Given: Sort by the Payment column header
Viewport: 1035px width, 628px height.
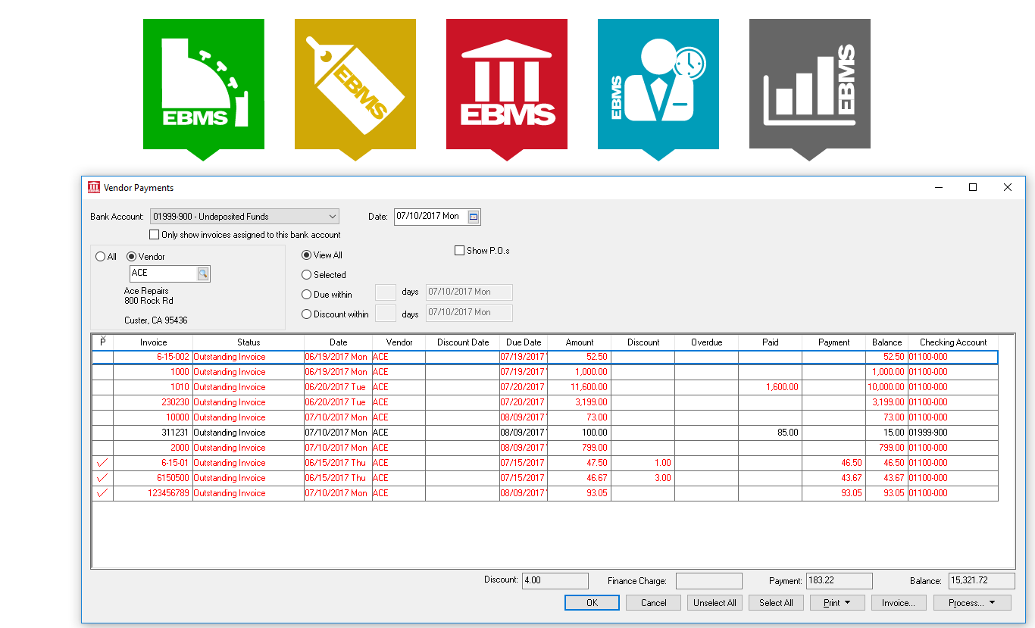Looking at the screenshot, I should tap(833, 342).
